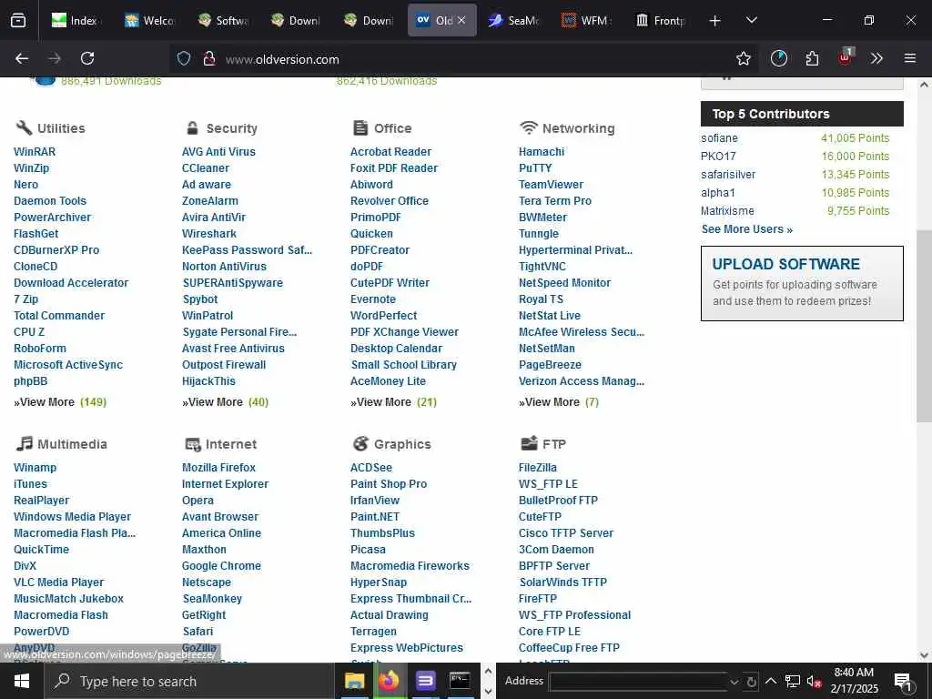The height and width of the screenshot is (699, 932).
Task: Click the Windows taskbar search box
Action: click(x=189, y=681)
